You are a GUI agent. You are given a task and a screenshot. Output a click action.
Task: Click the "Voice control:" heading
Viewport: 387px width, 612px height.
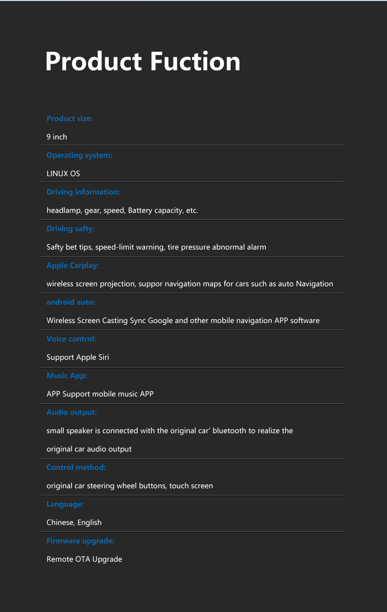tap(72, 339)
